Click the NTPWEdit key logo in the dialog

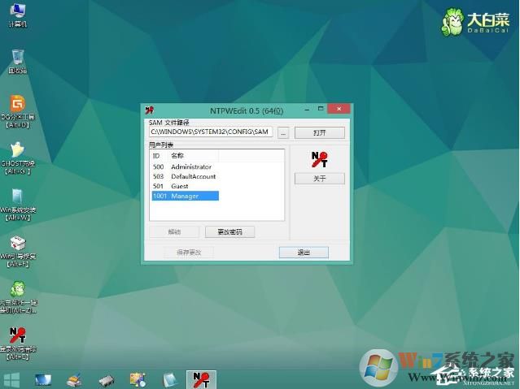point(318,158)
